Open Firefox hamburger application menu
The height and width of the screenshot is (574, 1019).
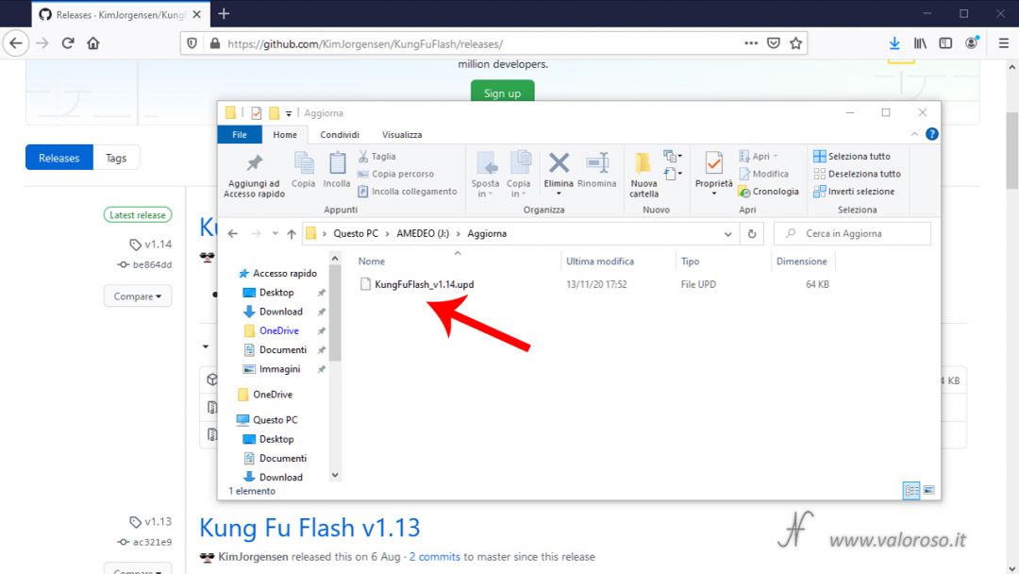[x=1003, y=43]
